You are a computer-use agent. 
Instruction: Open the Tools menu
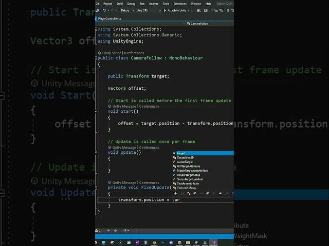click(x=166, y=4)
